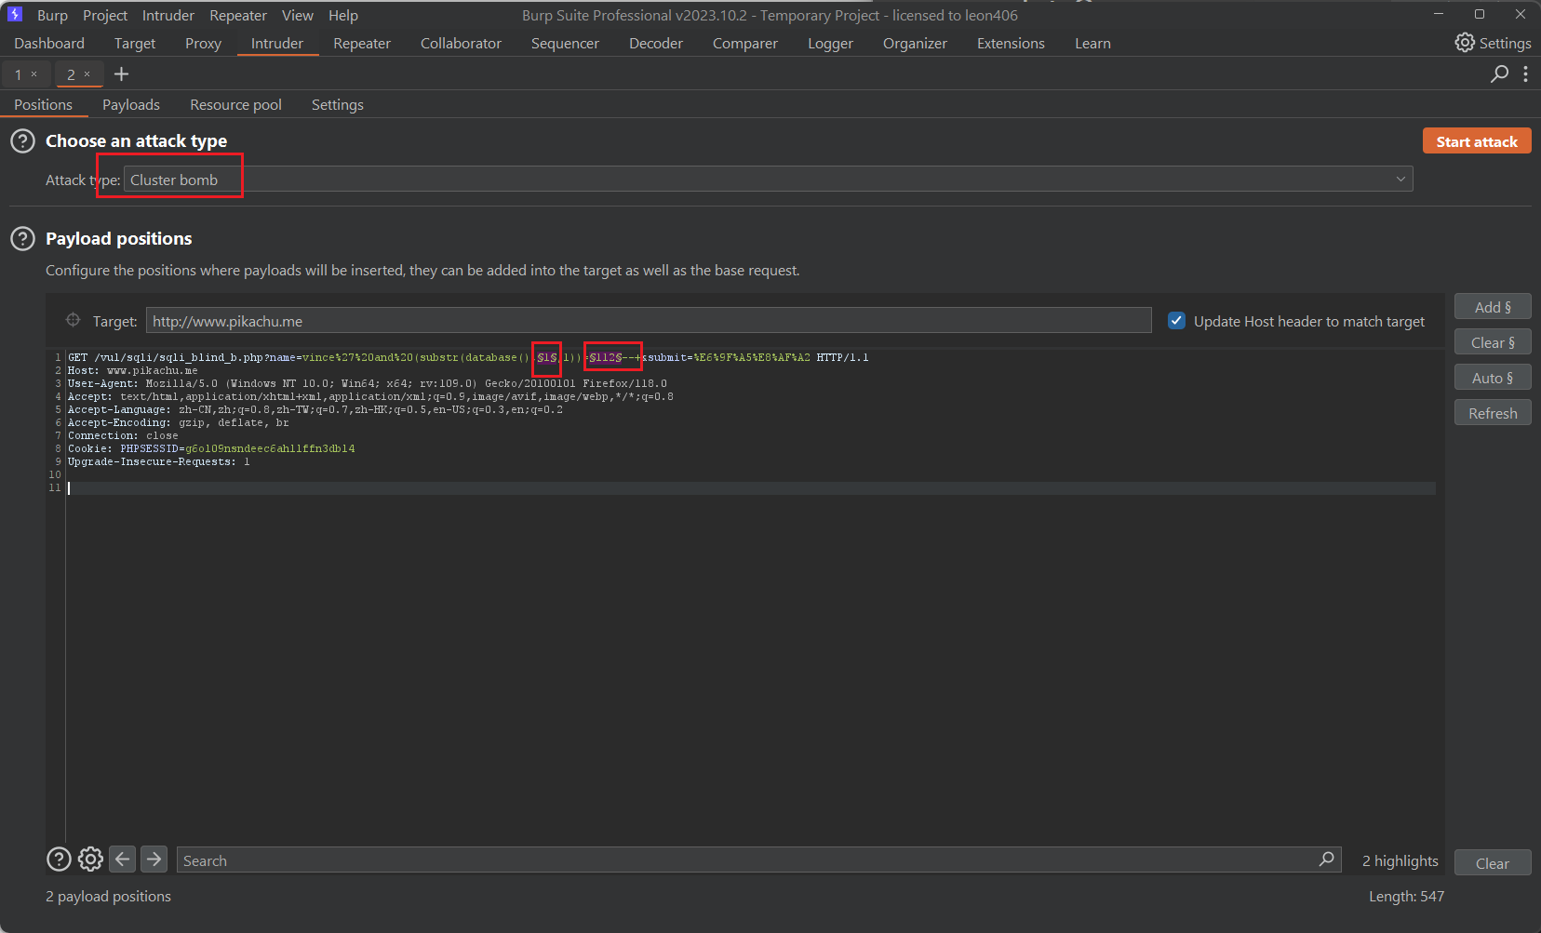This screenshot has height=933, width=1541.
Task: Go to next search match arrow
Action: 154,859
